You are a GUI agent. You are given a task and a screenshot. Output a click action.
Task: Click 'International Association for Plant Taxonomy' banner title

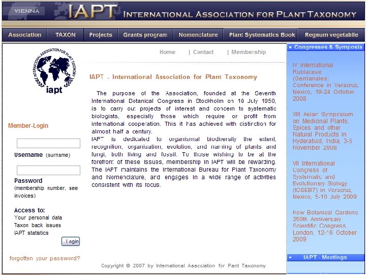click(x=239, y=14)
